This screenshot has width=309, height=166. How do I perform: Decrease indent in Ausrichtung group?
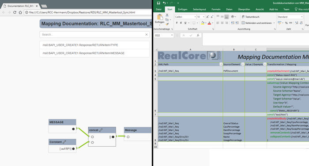pyautogui.click(x=233, y=23)
